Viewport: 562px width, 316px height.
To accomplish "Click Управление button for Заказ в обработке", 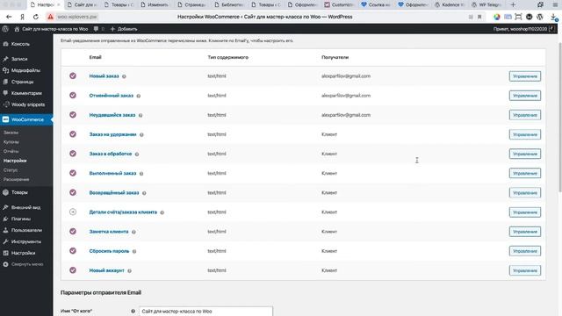I will coord(525,154).
